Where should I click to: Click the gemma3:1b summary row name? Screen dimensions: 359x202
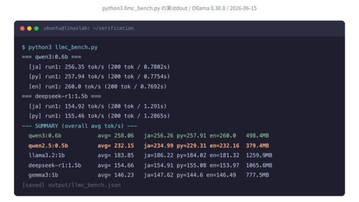(43, 175)
